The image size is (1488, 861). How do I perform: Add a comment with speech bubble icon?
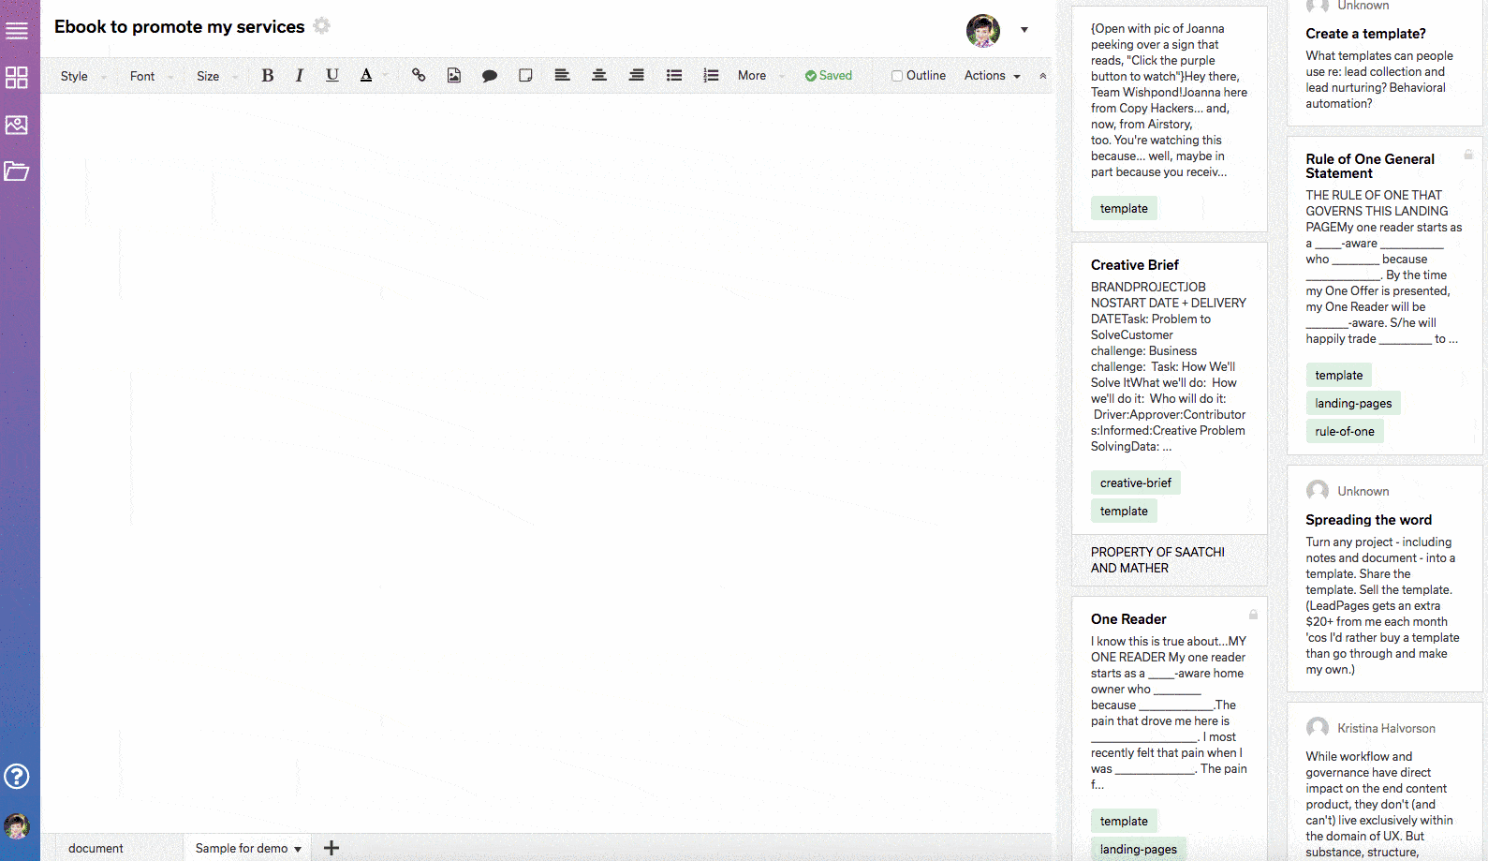coord(489,76)
